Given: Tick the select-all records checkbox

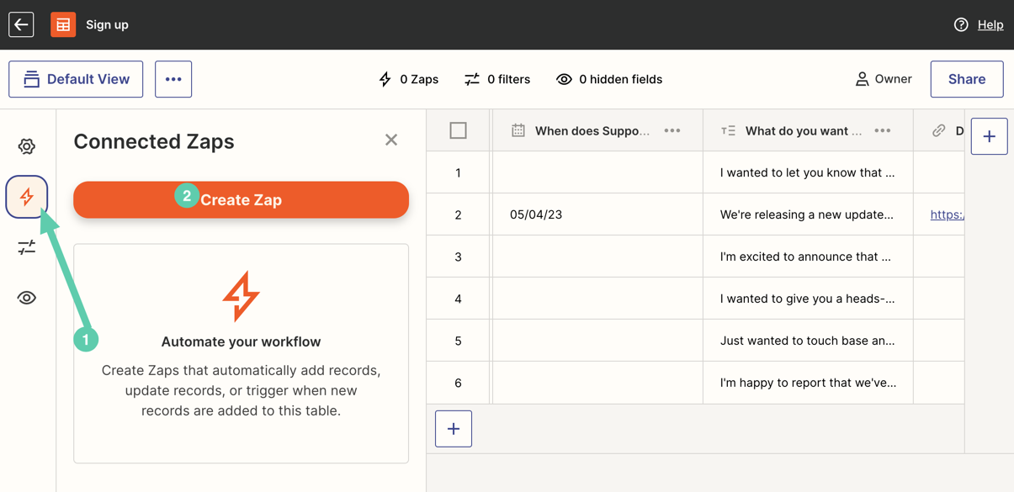Looking at the screenshot, I should 458,130.
